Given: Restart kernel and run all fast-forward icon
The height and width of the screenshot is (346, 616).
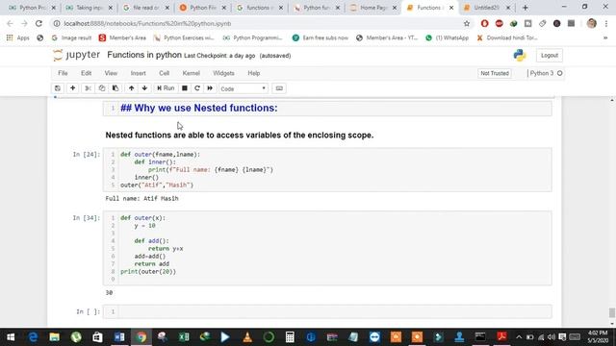Looking at the screenshot, I should 210,88.
